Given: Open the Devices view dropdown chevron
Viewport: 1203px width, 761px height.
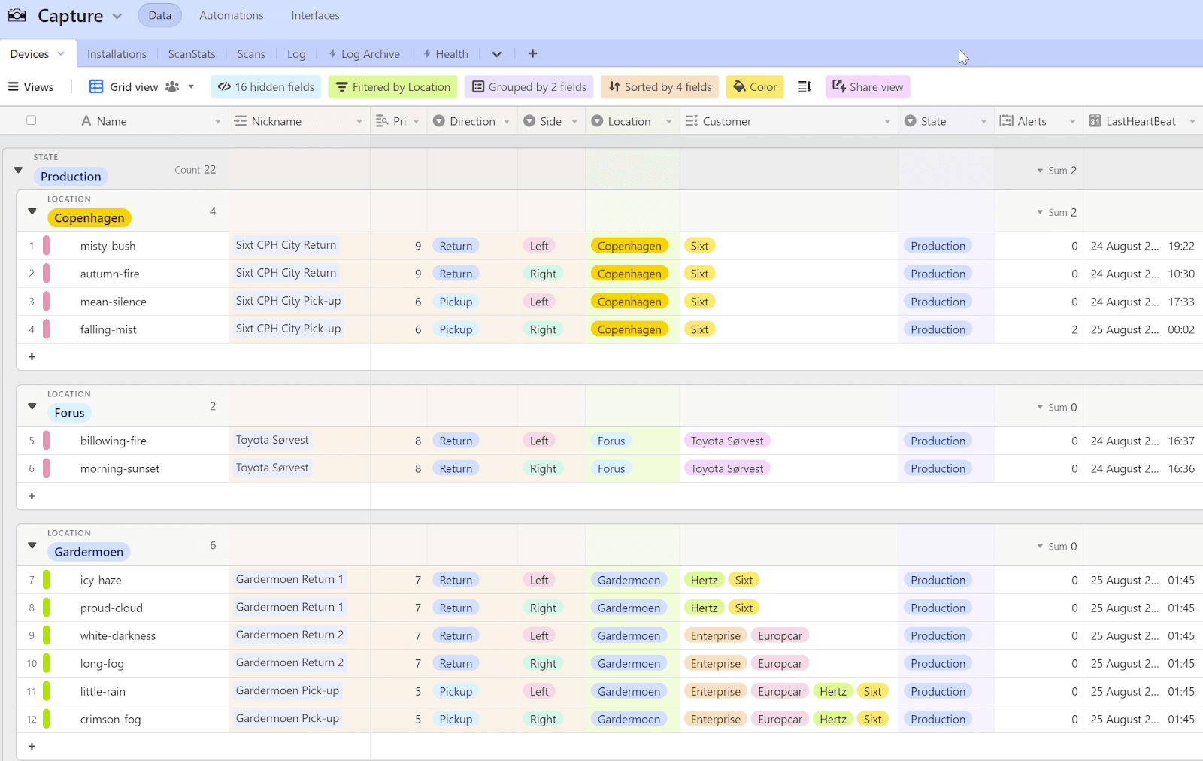Looking at the screenshot, I should click(62, 53).
